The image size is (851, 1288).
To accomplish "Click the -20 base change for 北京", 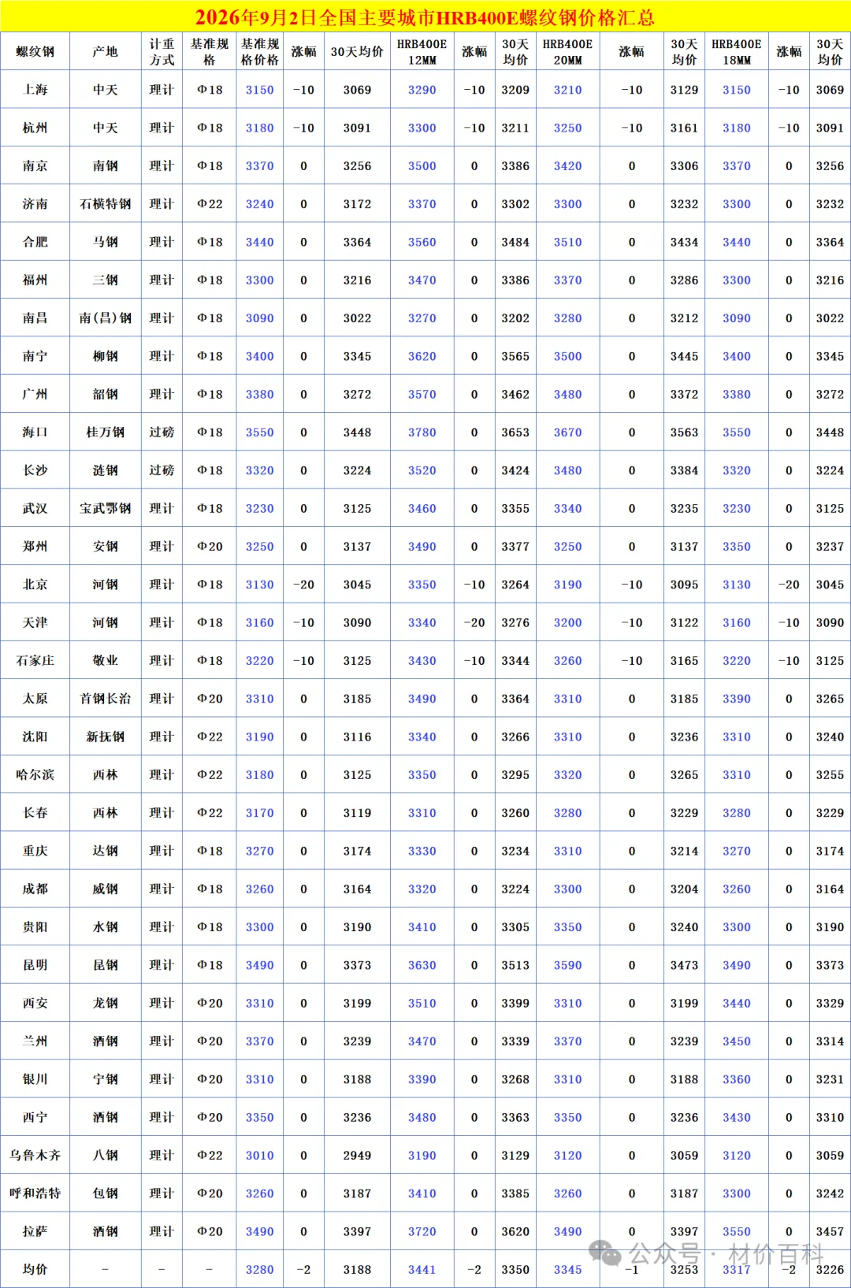I will [x=303, y=585].
